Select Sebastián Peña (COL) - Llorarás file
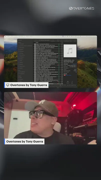Screen dimensions: 101x180 pyautogui.click(x=49, y=78)
